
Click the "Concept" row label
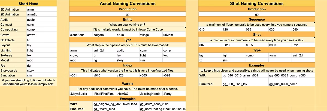tap(13, 24)
